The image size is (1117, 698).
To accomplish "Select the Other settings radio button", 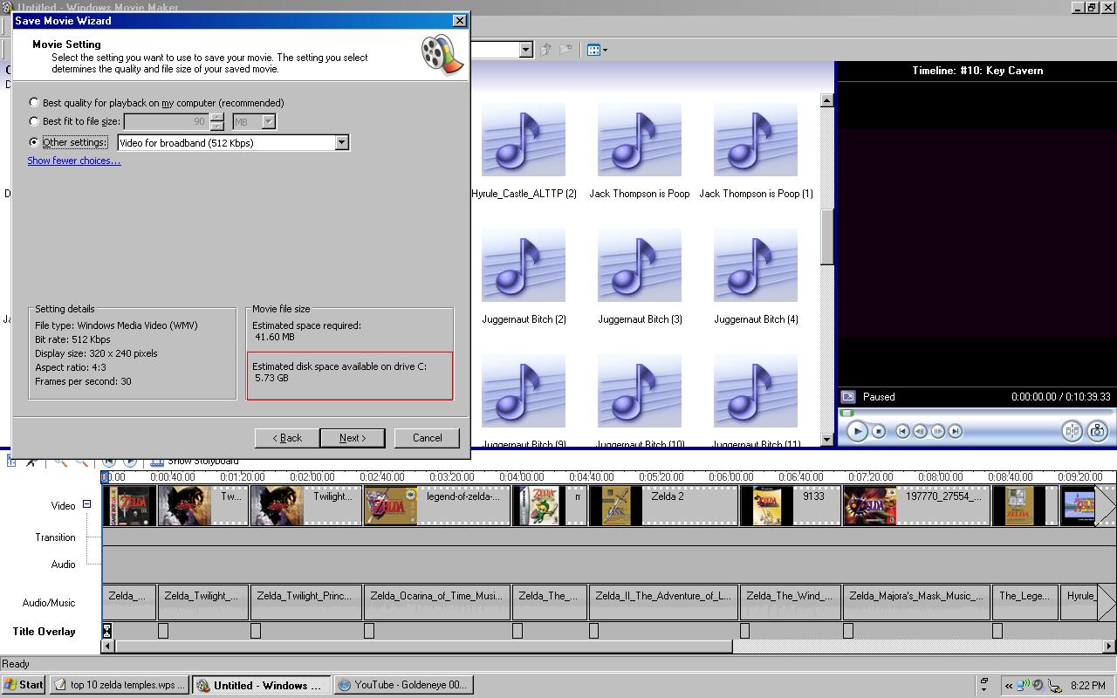I will coord(34,142).
